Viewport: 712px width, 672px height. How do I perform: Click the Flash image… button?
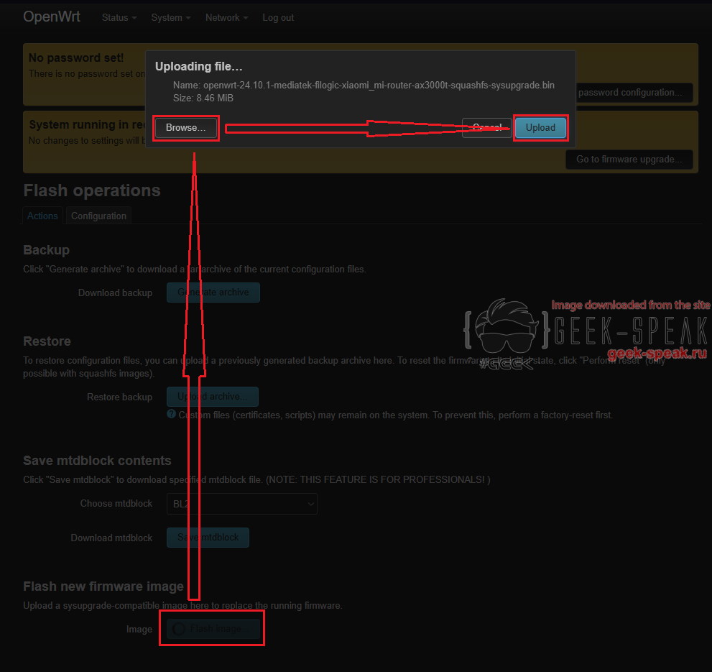pyautogui.click(x=213, y=629)
